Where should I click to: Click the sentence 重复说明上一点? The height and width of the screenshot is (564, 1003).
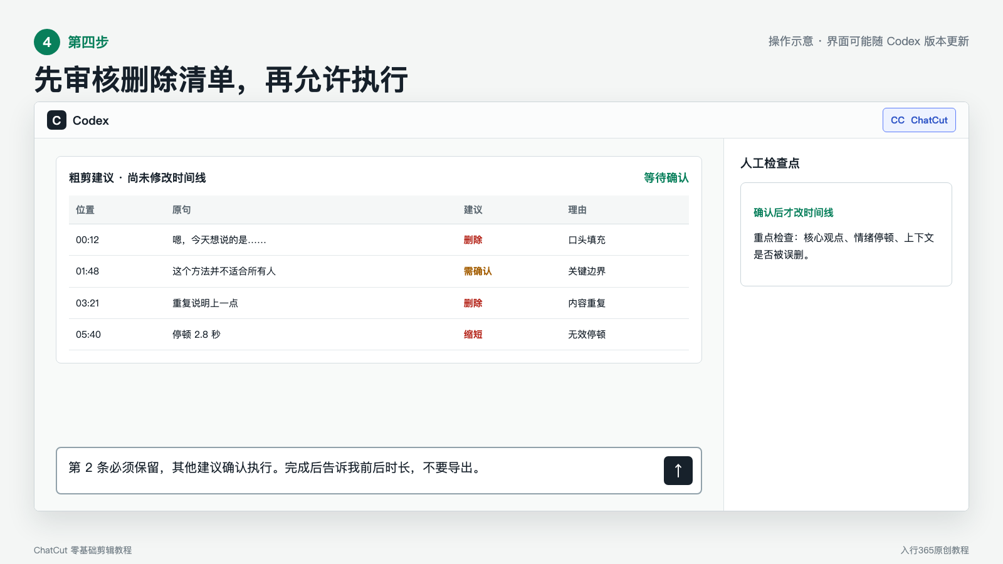point(205,303)
